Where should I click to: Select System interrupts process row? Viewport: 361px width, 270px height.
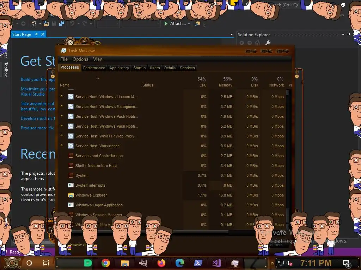pos(172,185)
